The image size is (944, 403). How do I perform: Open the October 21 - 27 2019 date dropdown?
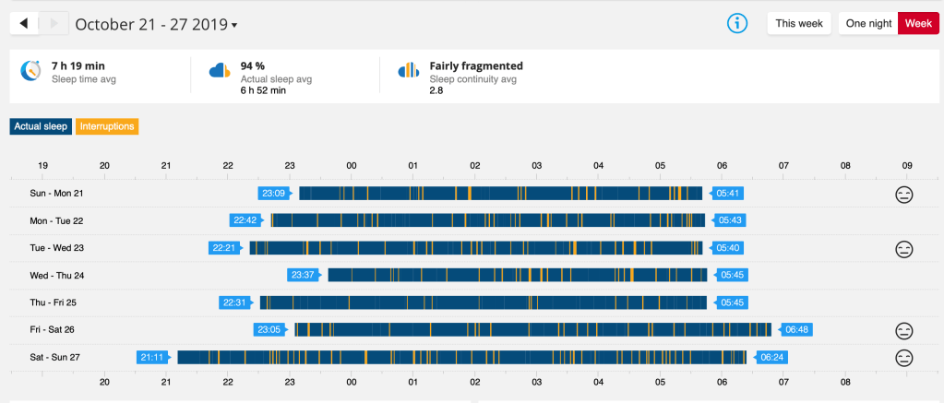156,24
